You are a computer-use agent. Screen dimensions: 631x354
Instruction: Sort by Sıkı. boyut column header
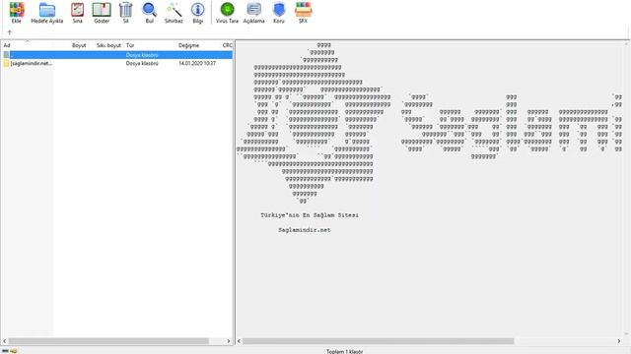pyautogui.click(x=108, y=45)
